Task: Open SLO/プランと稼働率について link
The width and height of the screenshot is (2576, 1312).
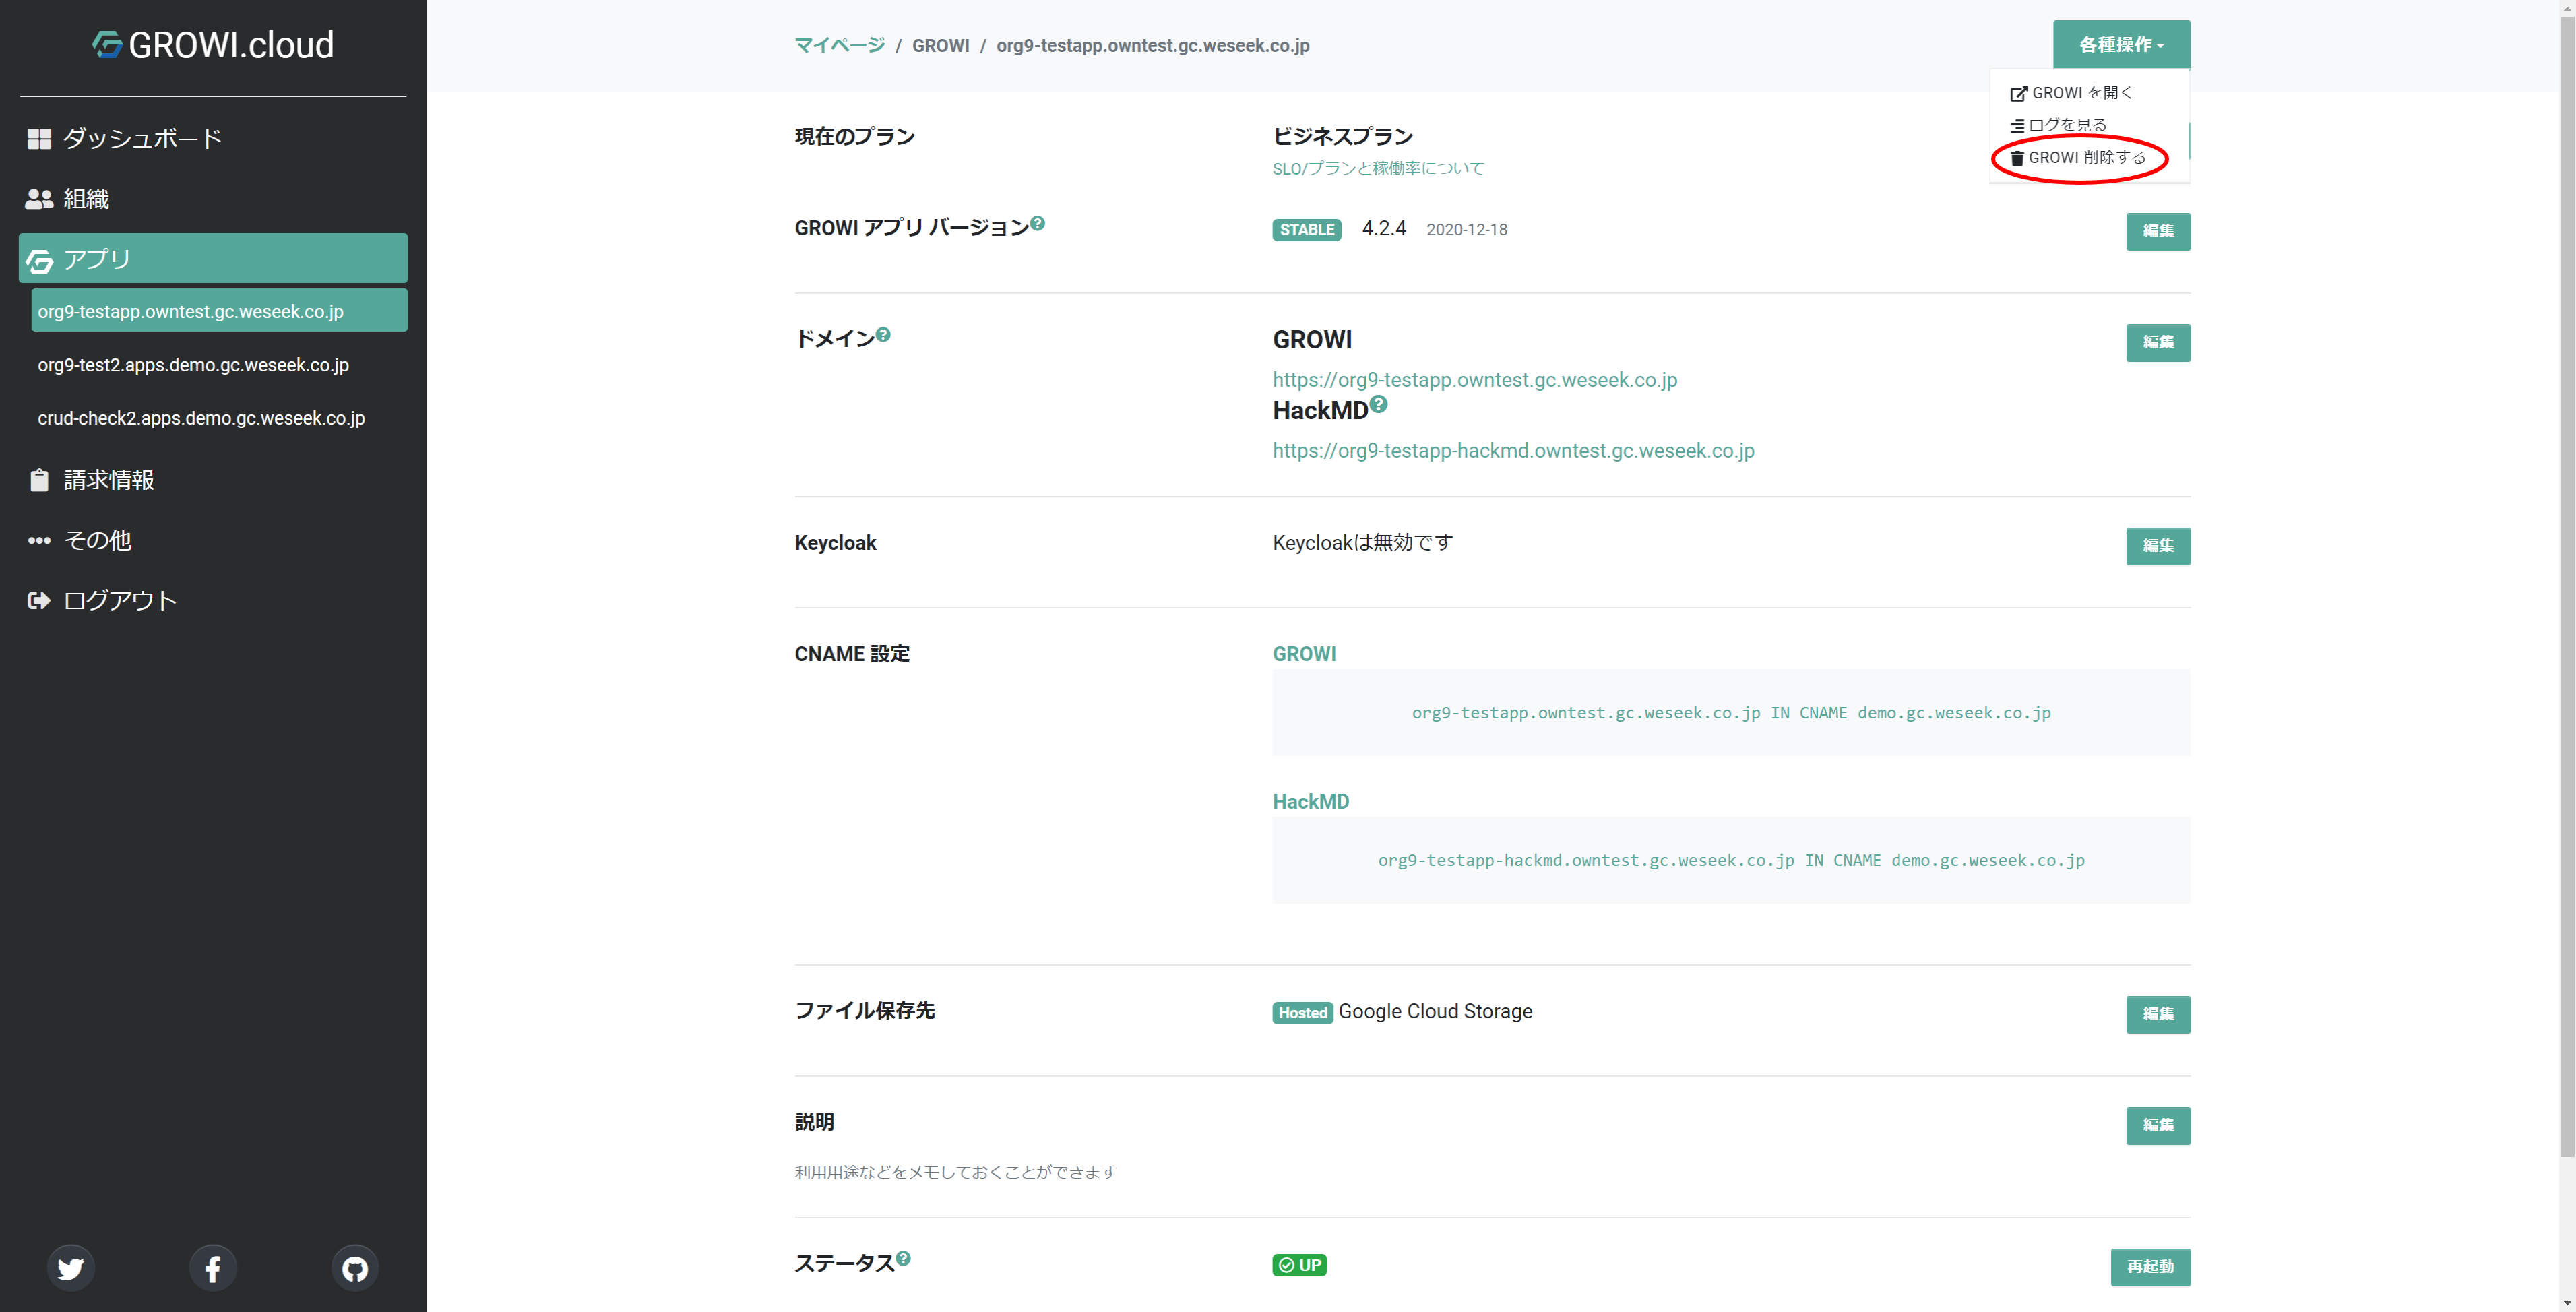Action: click(1378, 168)
